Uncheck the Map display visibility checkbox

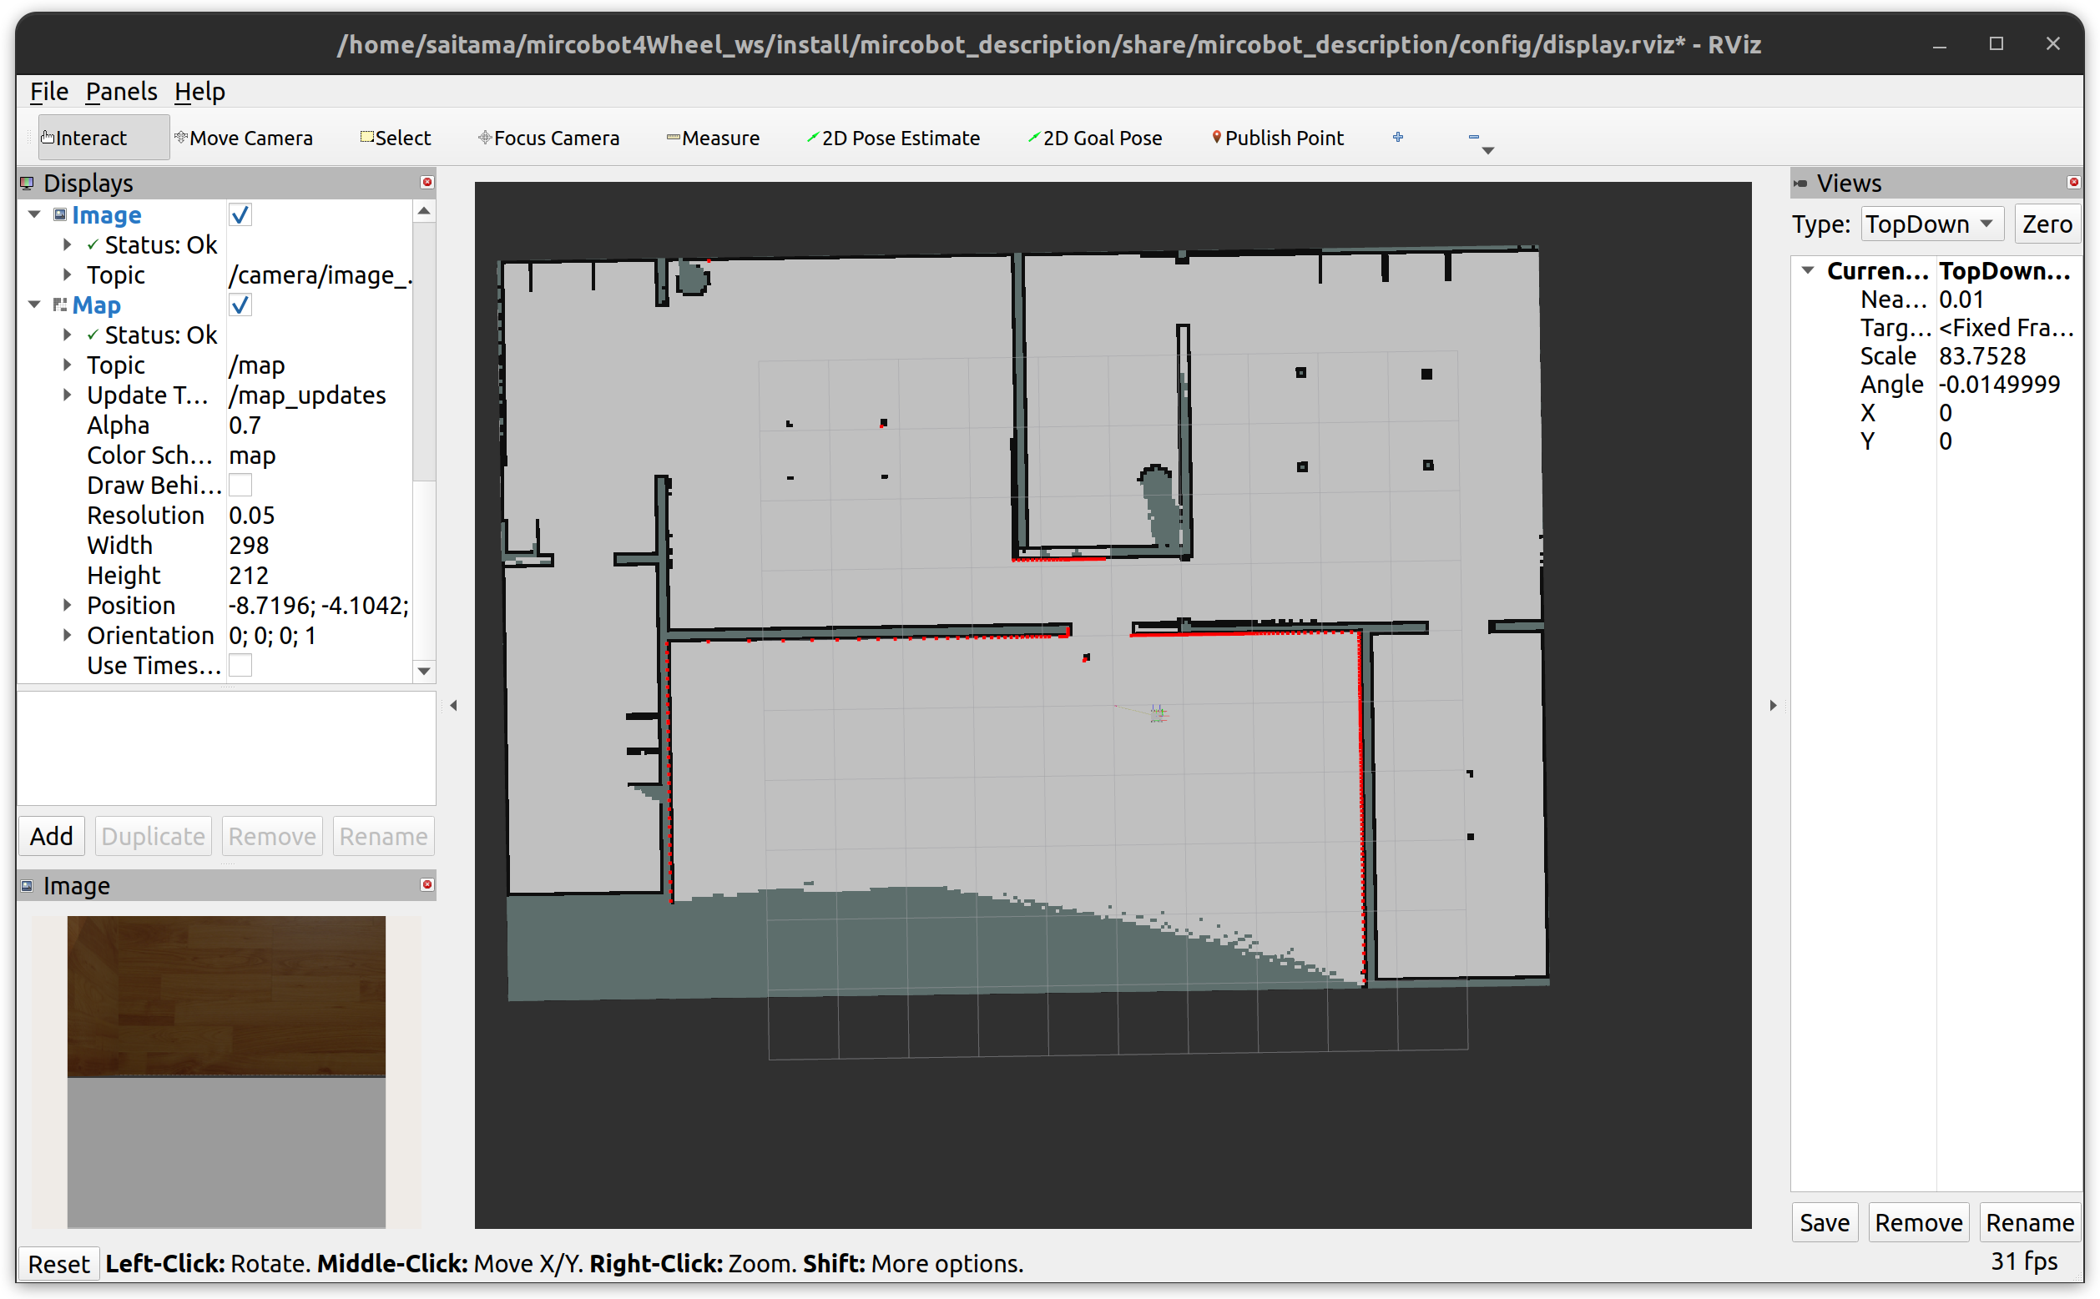(x=240, y=305)
